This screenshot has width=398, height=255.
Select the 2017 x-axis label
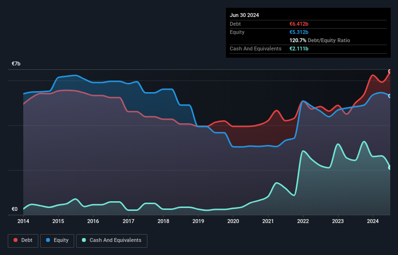(x=128, y=221)
